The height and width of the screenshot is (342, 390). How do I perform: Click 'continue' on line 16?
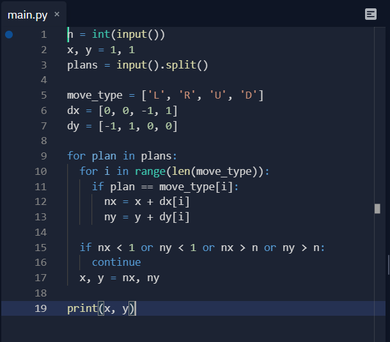click(x=116, y=263)
